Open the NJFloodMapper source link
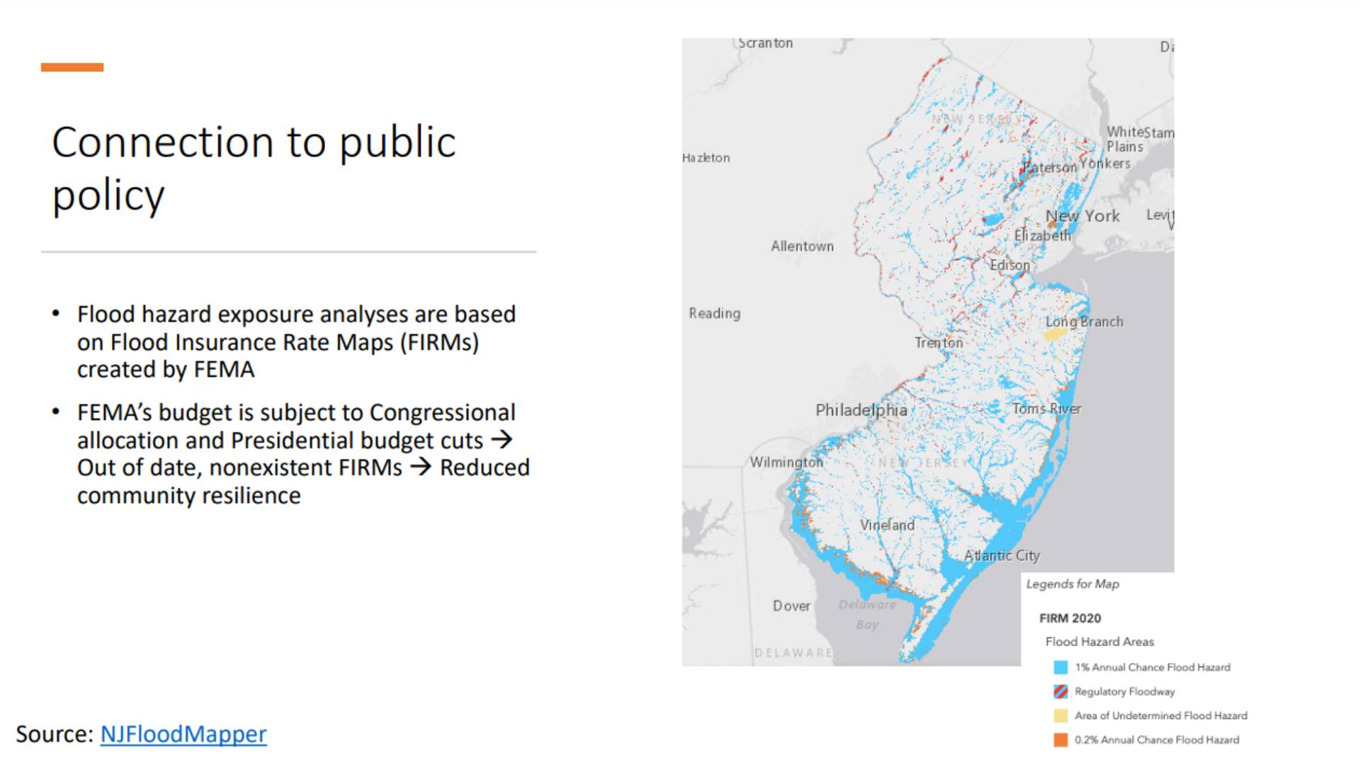Viewport: 1360px width, 765px height. click(183, 734)
